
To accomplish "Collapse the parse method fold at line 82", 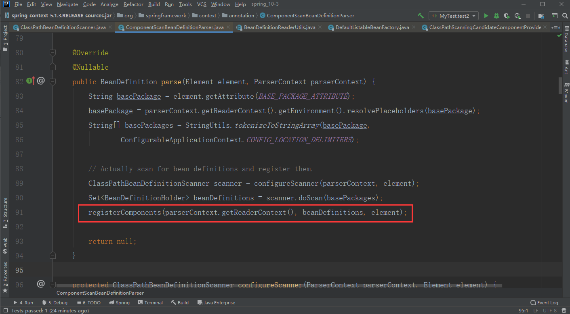I will [53, 82].
